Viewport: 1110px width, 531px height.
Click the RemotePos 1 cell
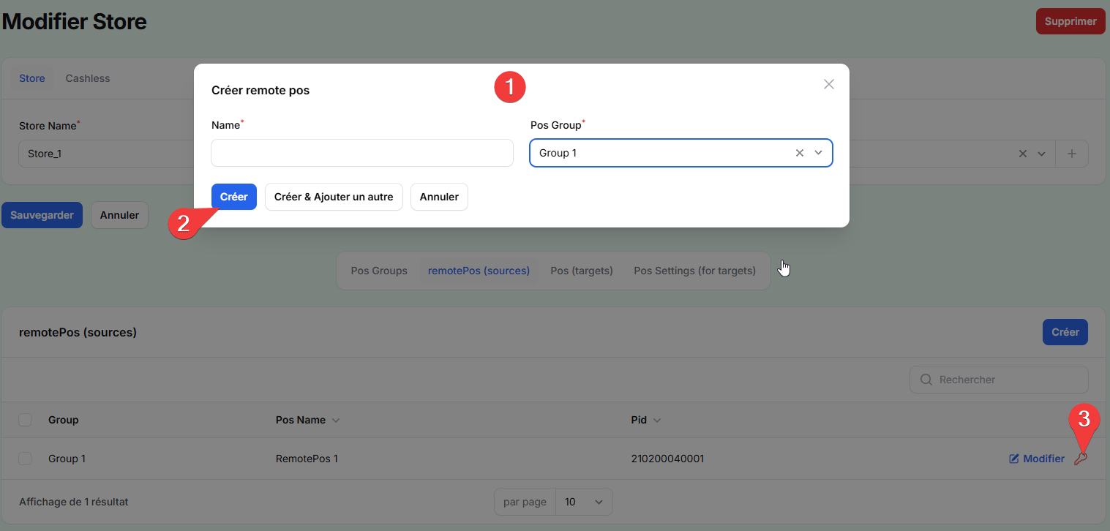307,459
